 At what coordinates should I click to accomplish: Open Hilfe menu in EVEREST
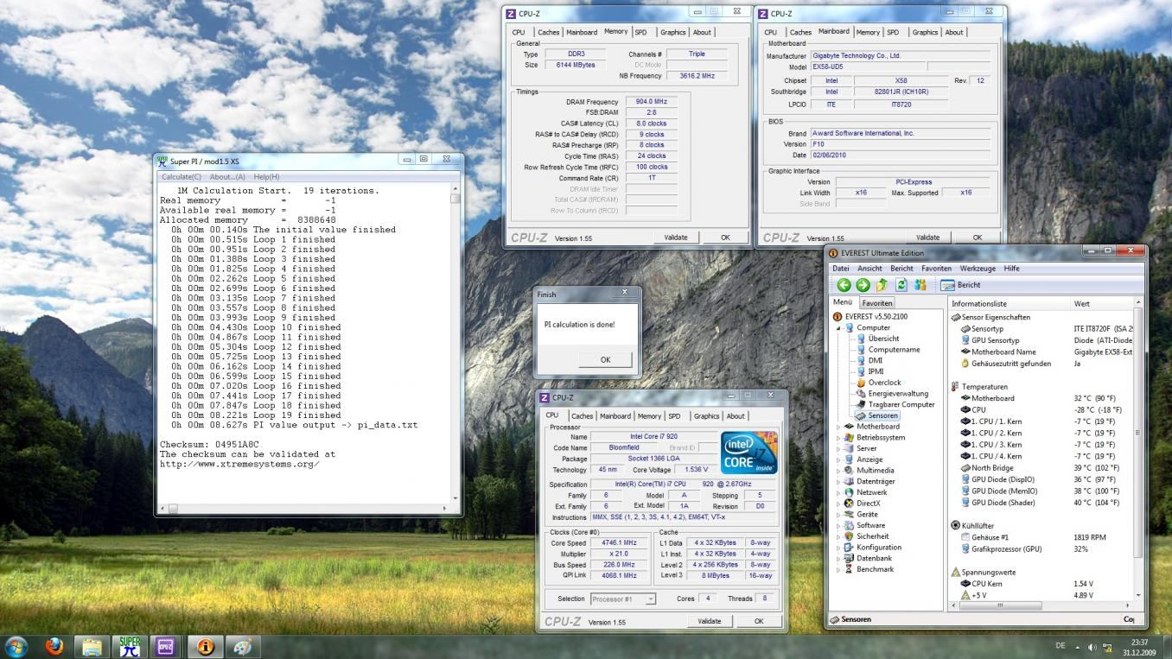1011,269
